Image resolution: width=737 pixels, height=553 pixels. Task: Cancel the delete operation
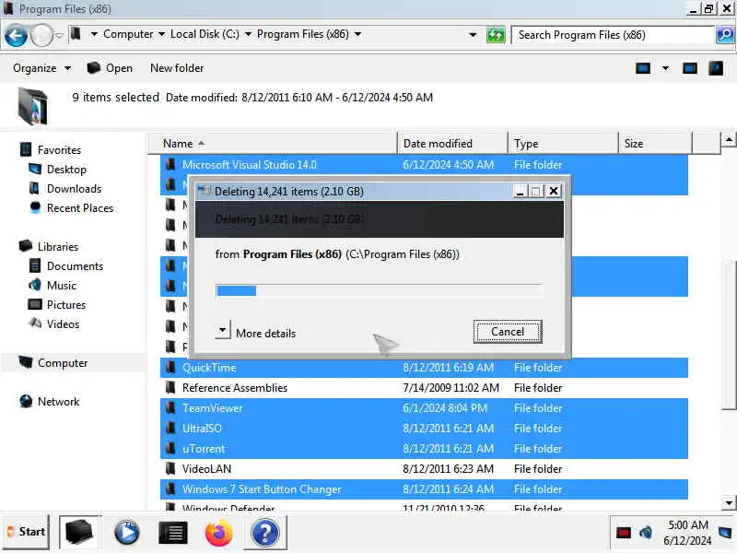508,332
